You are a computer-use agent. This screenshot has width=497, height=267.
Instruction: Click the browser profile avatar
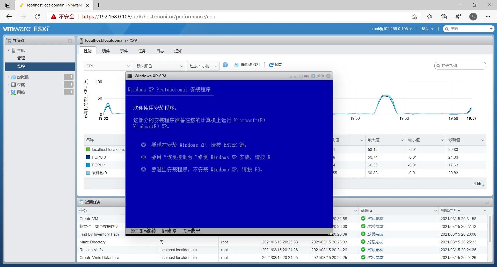(473, 17)
